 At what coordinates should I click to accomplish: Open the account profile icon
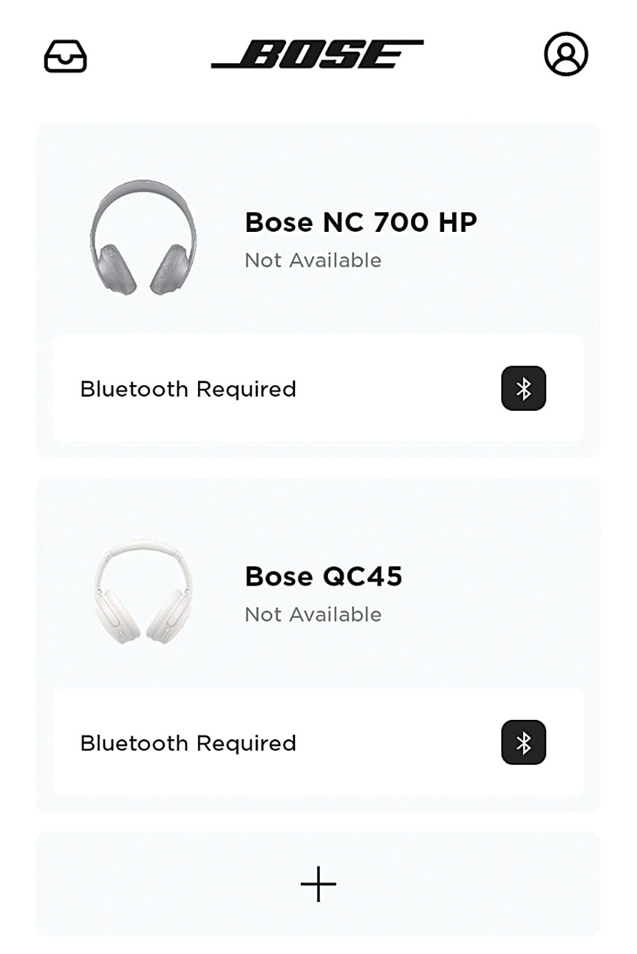pos(566,54)
